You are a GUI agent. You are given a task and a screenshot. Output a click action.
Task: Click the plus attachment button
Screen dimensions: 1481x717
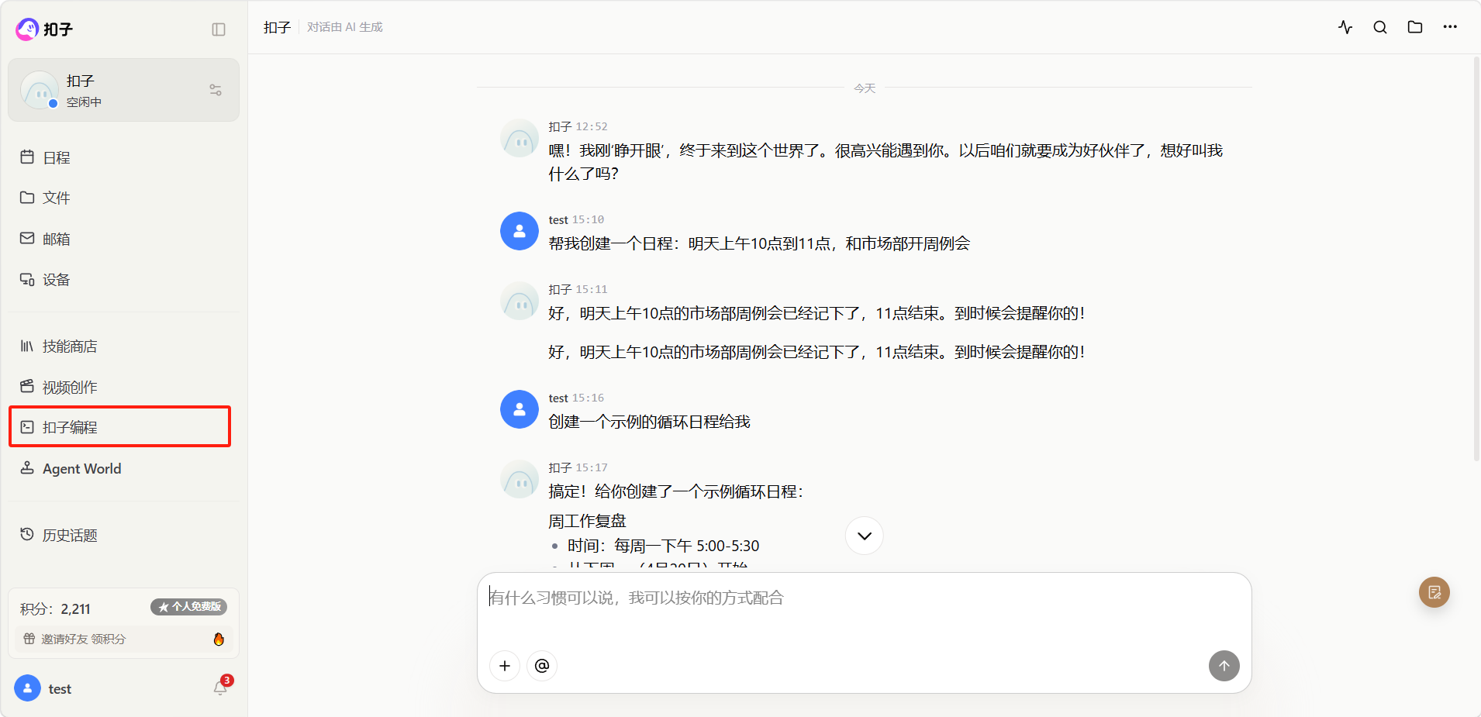(505, 666)
